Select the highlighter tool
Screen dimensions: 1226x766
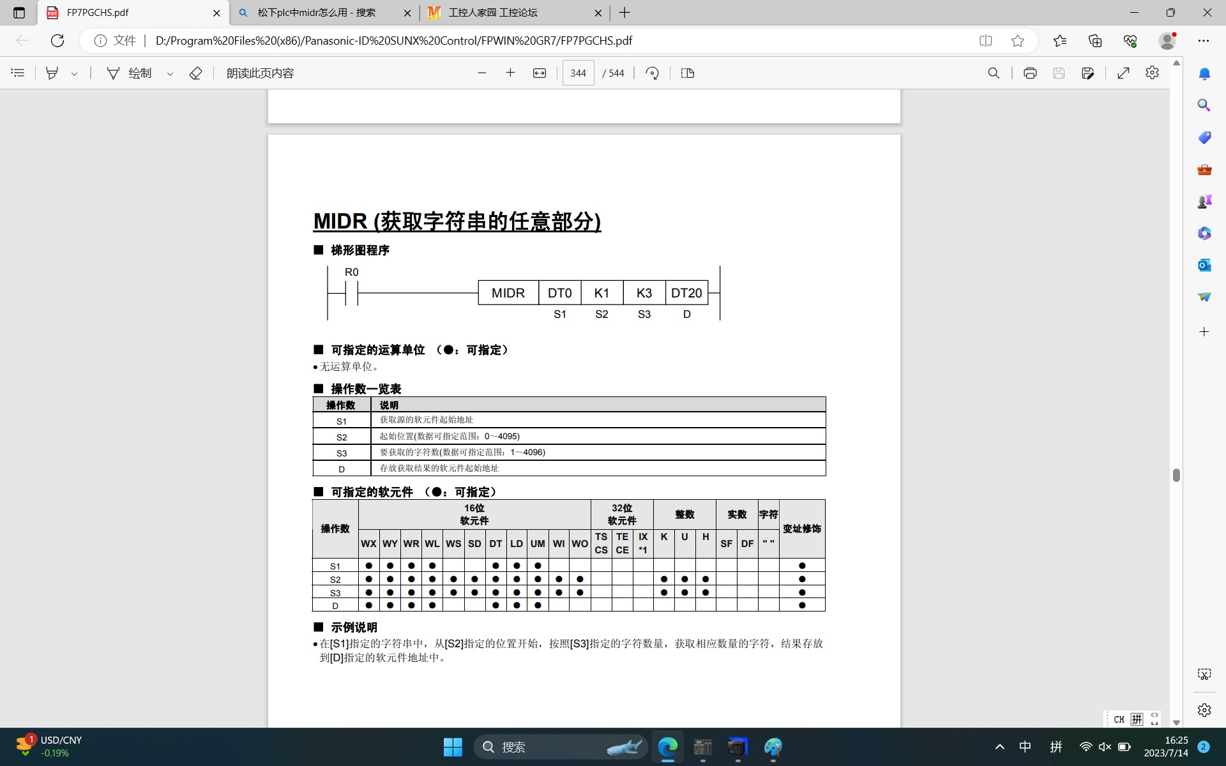52,73
